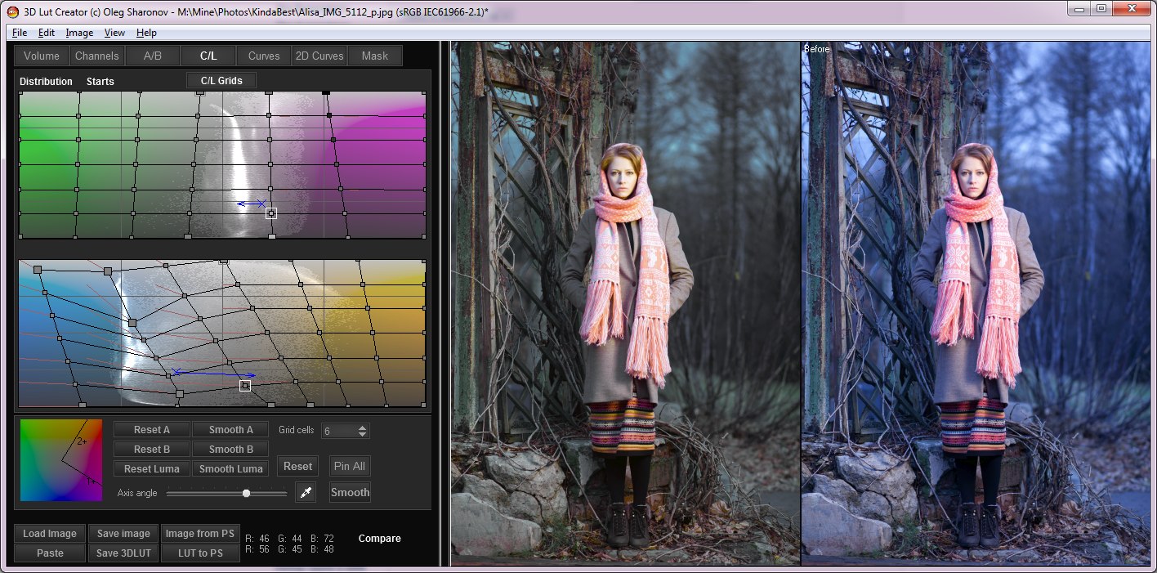Viewport: 1157px width, 573px height.
Task: Toggle Compare before/after view
Action: (379, 539)
